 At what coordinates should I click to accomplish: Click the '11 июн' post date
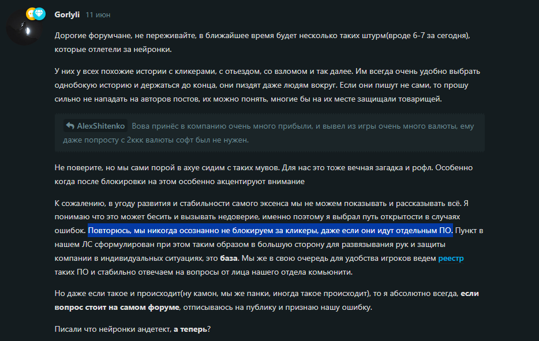pos(98,15)
